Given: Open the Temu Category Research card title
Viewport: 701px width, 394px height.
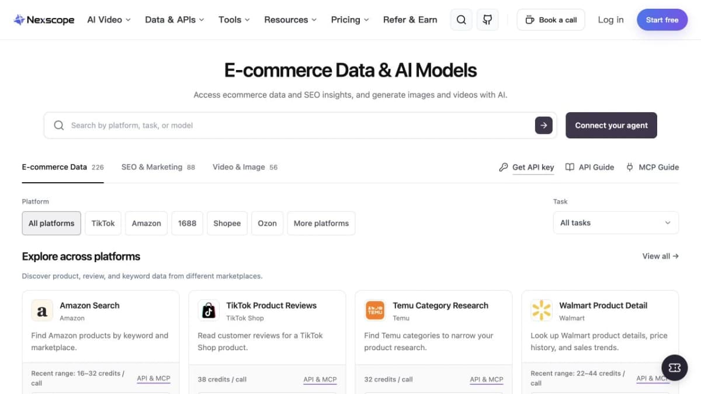Looking at the screenshot, I should 440,305.
